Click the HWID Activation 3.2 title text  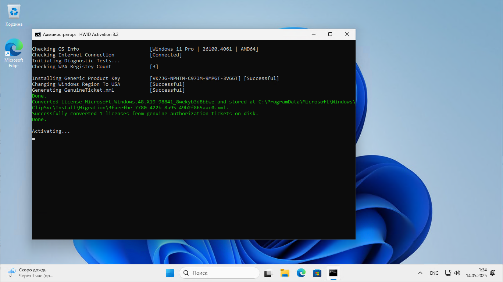click(99, 34)
